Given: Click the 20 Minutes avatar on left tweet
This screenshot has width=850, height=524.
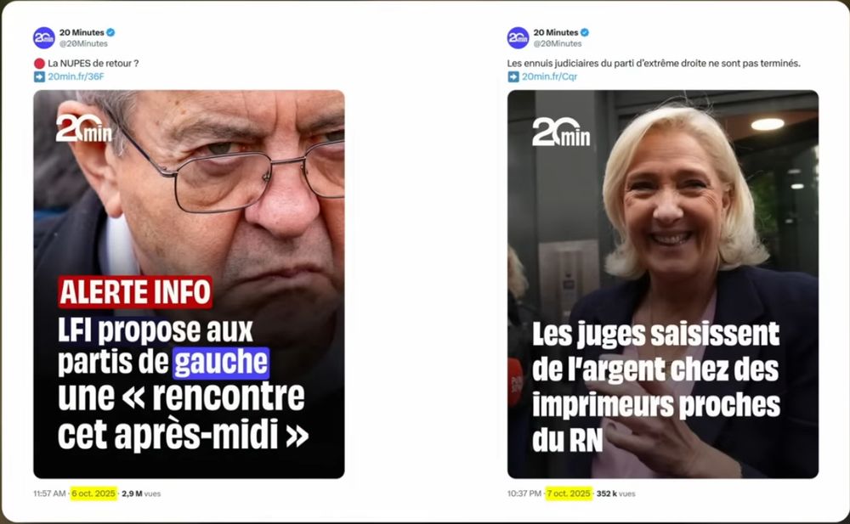Looking at the screenshot, I should (44, 38).
